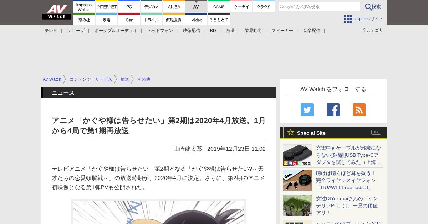The height and width of the screenshot is (224, 428).
Task: Open the GAME site tab
Action: click(219, 6)
